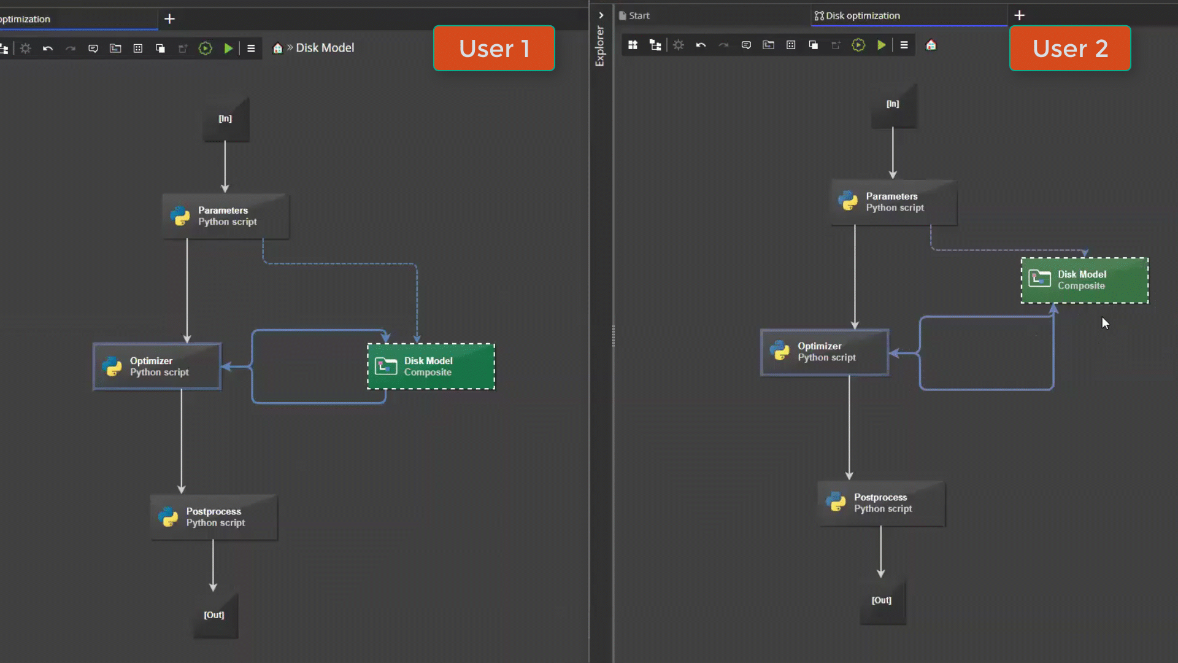Select the Disk Model Composite block in User 2

click(1084, 280)
